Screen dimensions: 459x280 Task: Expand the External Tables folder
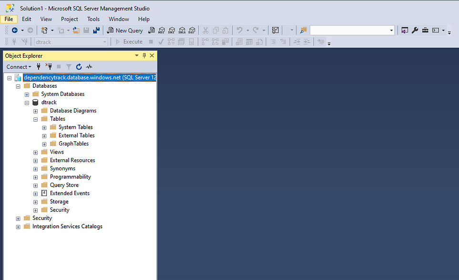tap(44, 136)
